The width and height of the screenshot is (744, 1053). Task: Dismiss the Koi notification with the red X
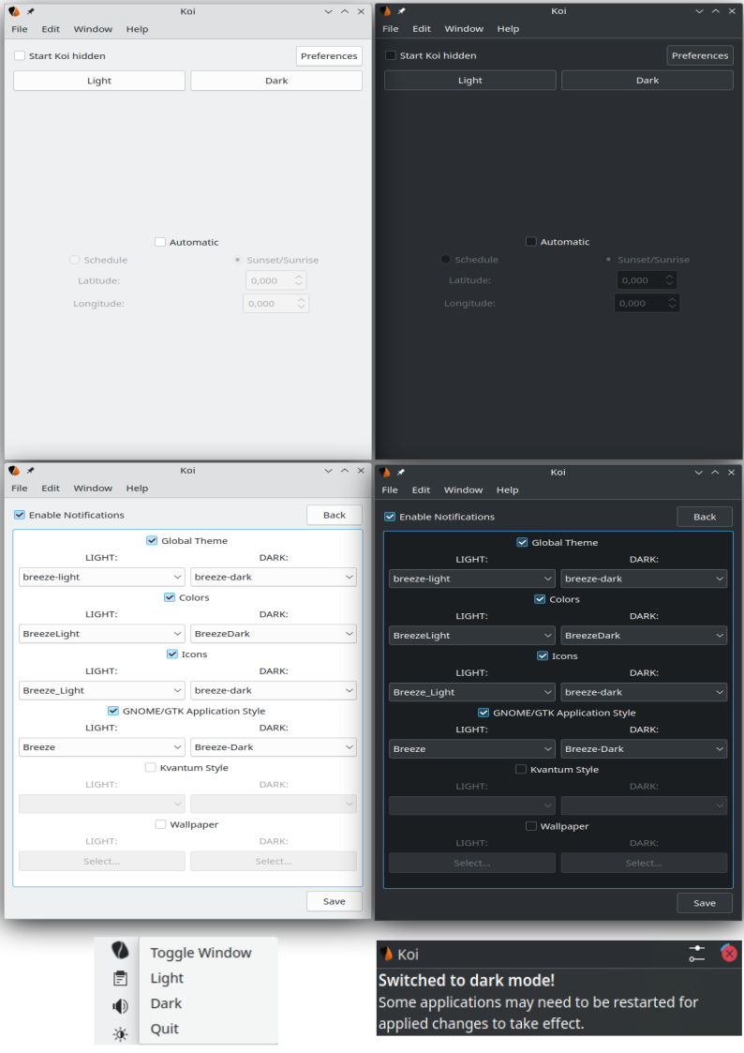point(729,953)
